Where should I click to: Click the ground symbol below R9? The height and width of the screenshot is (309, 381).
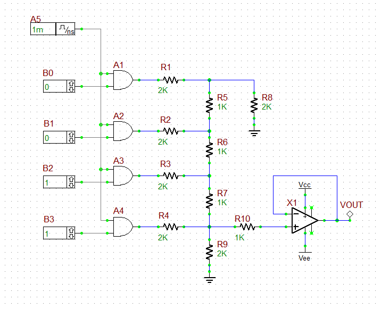click(x=210, y=280)
